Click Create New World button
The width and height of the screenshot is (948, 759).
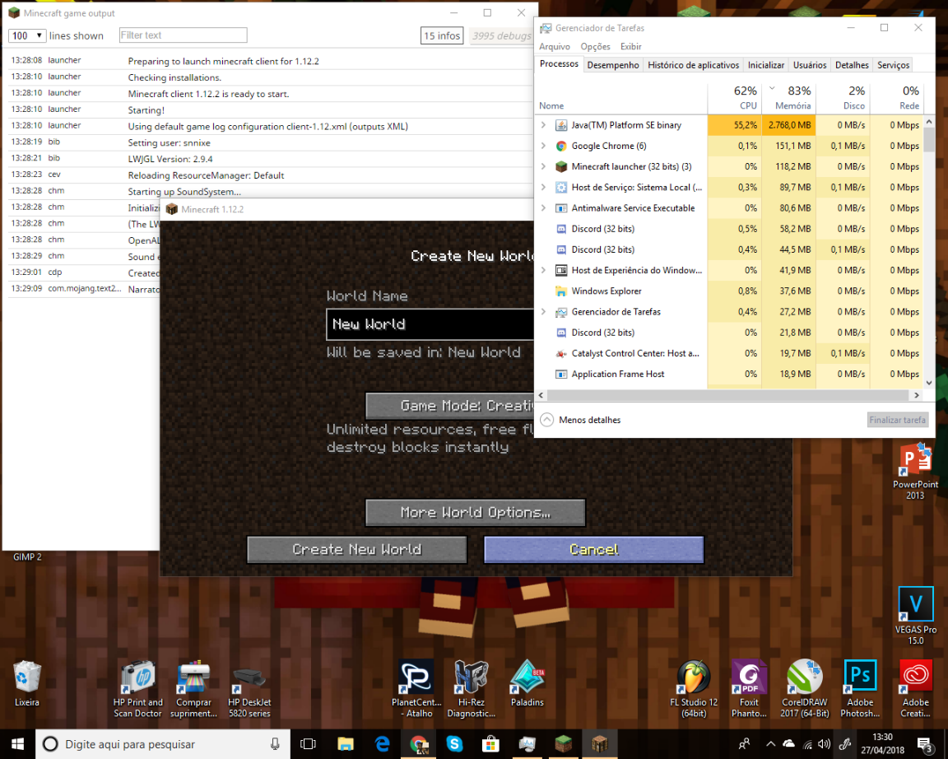tap(356, 549)
